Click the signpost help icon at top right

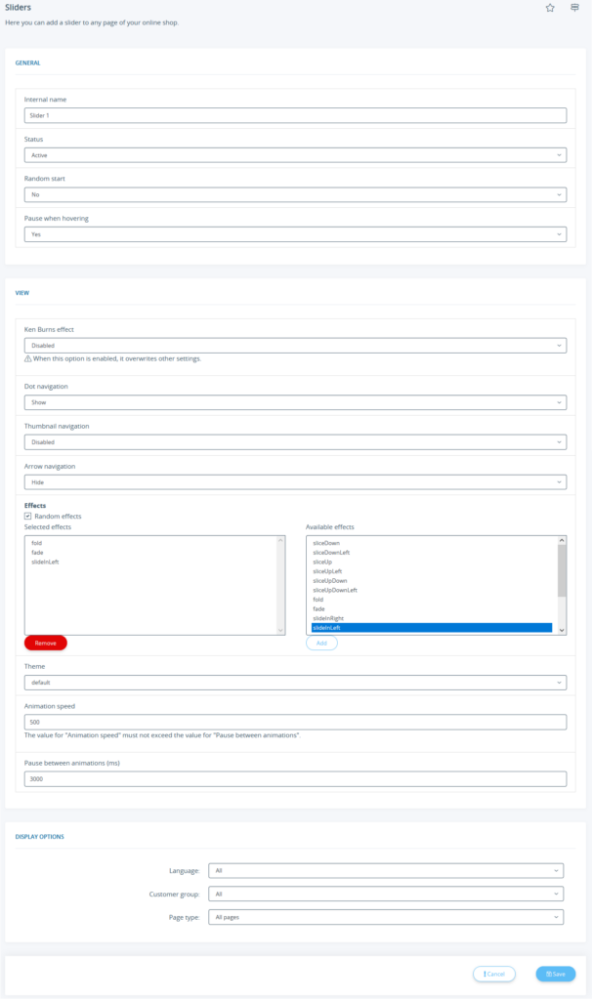[575, 8]
